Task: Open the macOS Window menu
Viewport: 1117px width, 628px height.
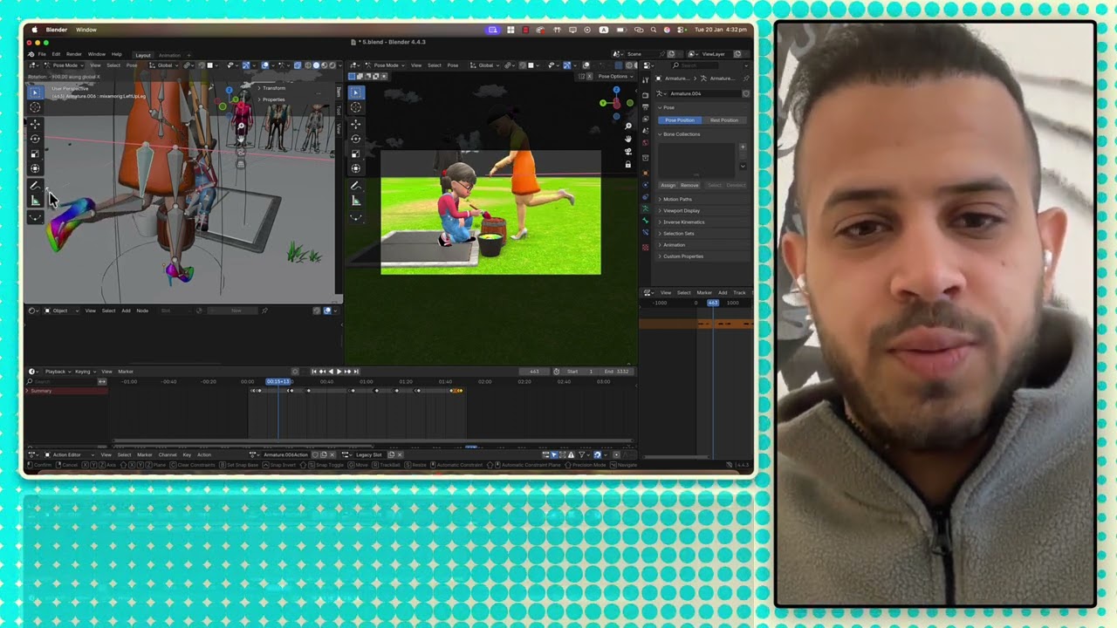Action: (x=86, y=30)
